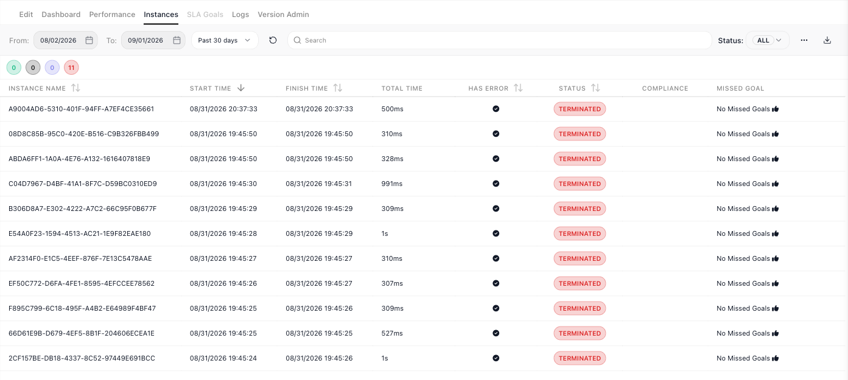This screenshot has height=380, width=848.
Task: Click the refresh icon next to date range
Action: click(x=273, y=40)
